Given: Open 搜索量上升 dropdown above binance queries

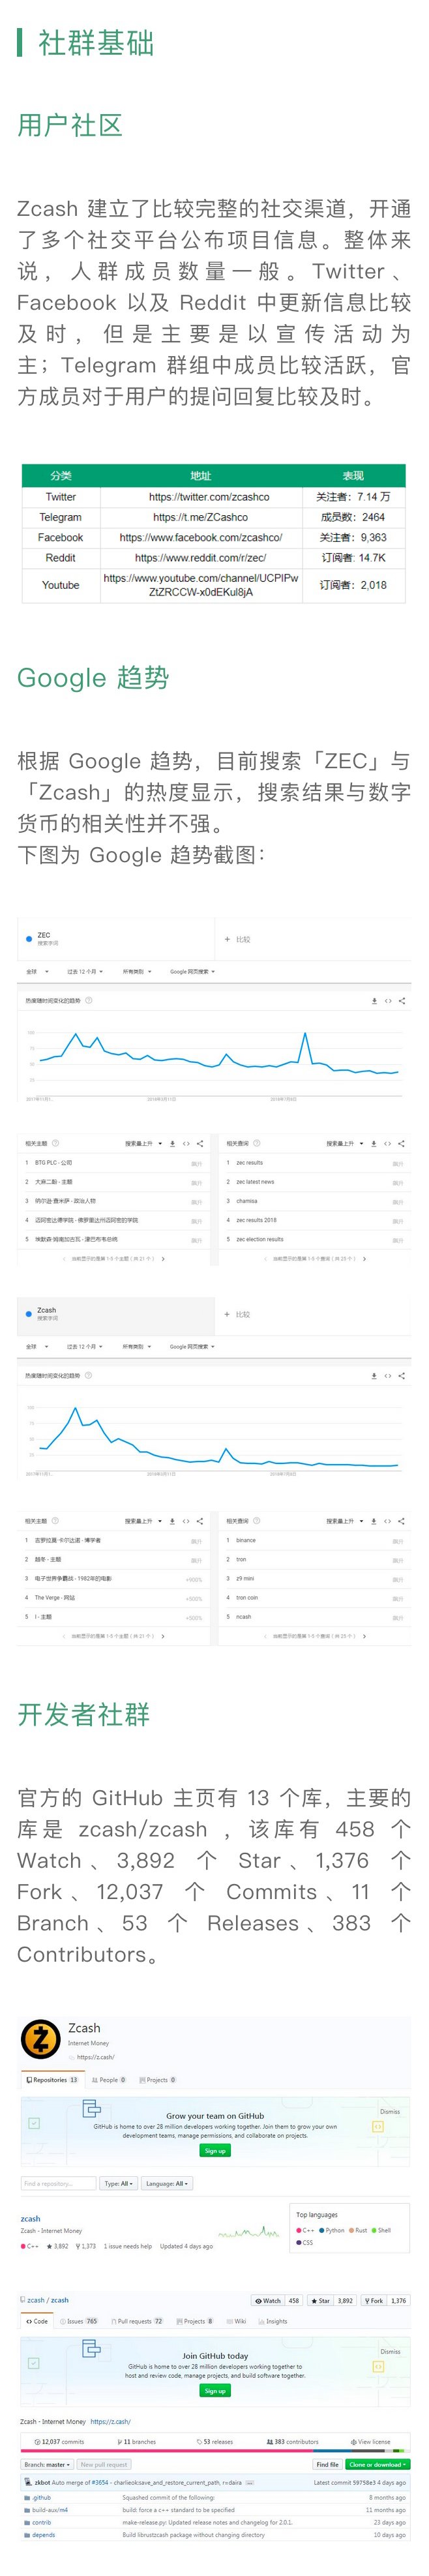Looking at the screenshot, I should click(345, 1521).
